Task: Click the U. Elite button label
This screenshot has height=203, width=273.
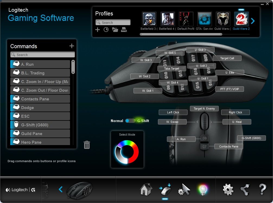Action: click(230, 73)
